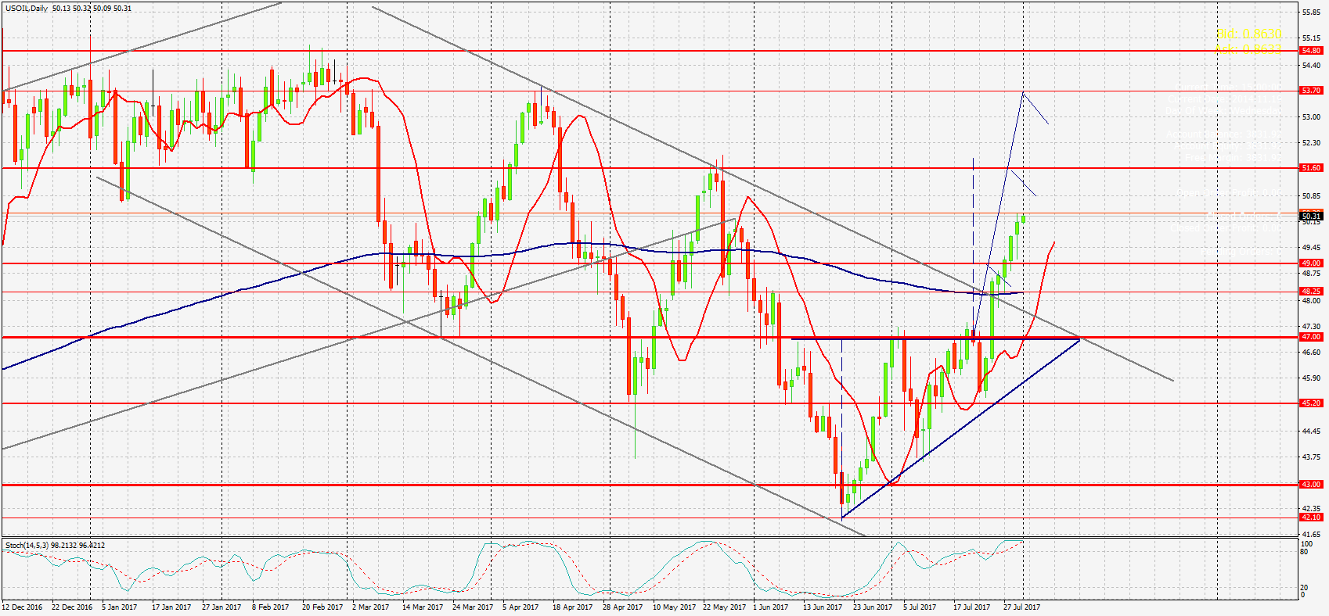Select the 48.25 red price level tag
Image resolution: width=1329 pixels, height=616 pixels.
[x=1311, y=292]
